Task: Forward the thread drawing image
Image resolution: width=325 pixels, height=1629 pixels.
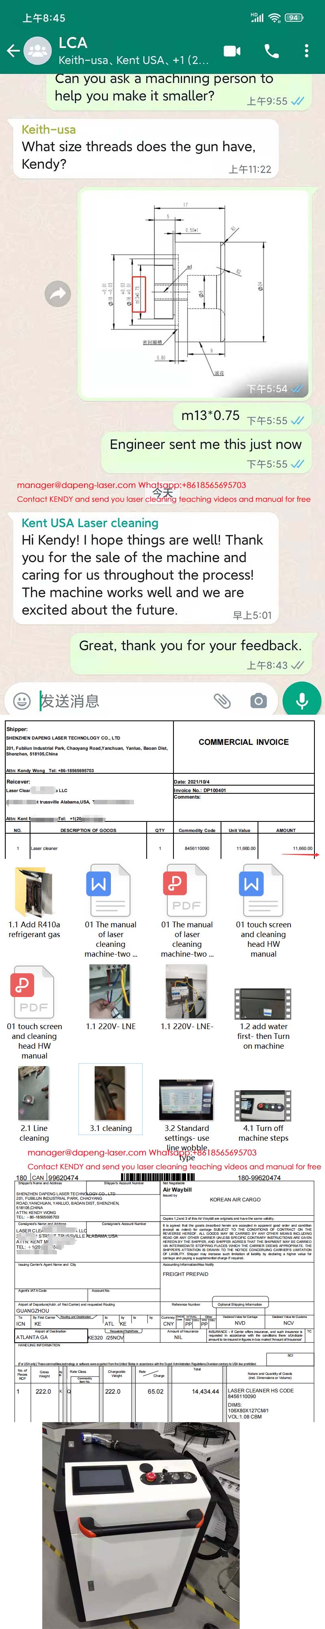Action: point(58,293)
